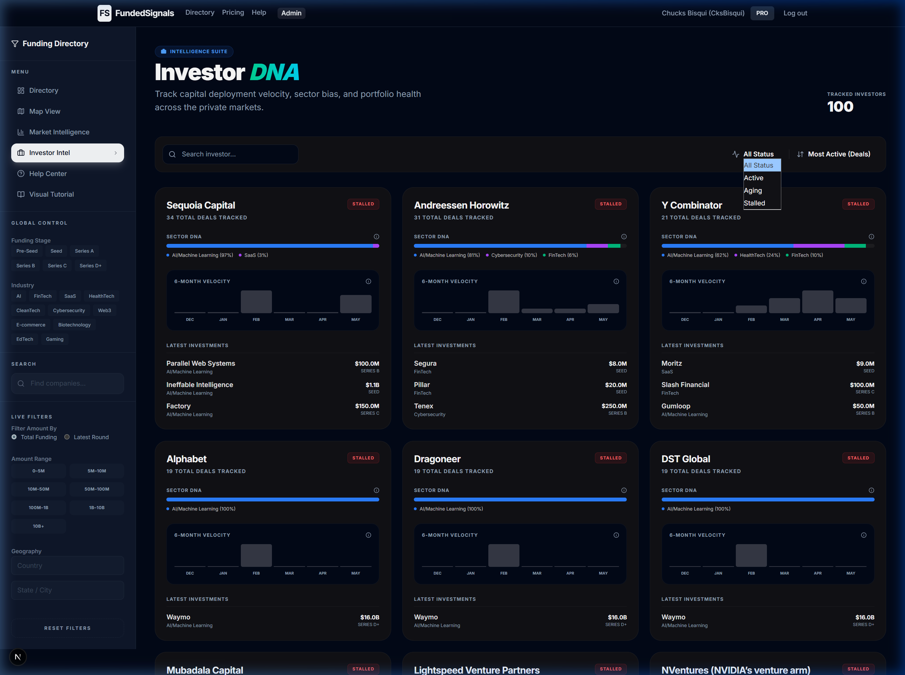Click the Funding Directory filter funnel icon

pos(15,44)
